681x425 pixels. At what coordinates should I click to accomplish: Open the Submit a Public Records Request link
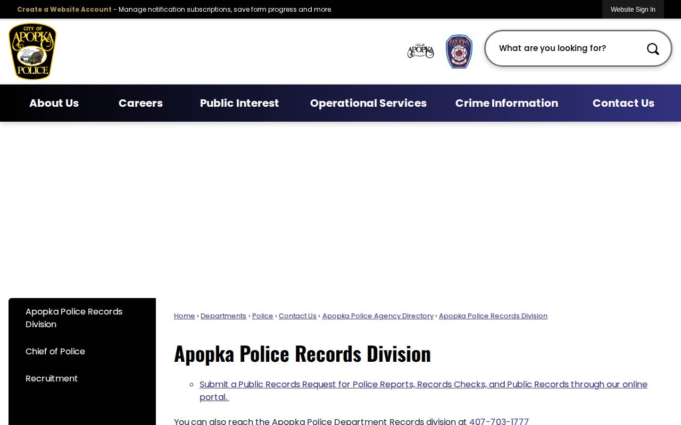coord(423,390)
